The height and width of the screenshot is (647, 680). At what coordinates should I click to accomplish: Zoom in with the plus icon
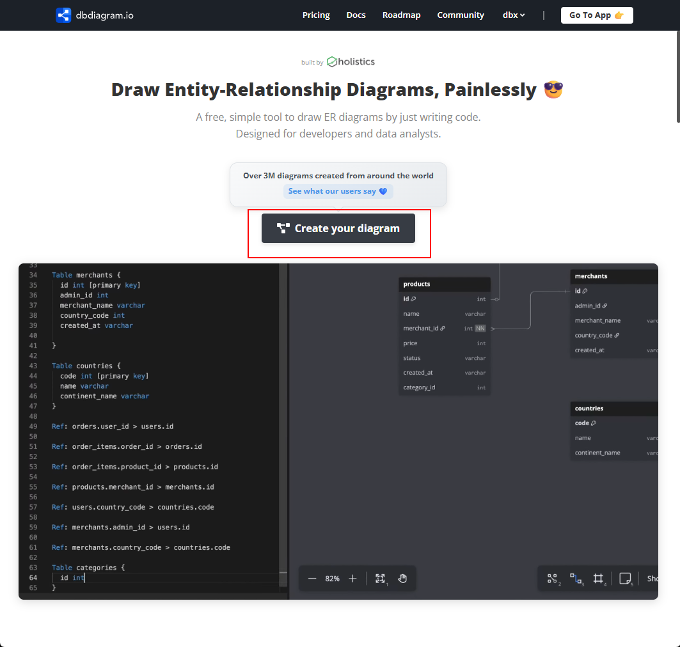pyautogui.click(x=353, y=579)
